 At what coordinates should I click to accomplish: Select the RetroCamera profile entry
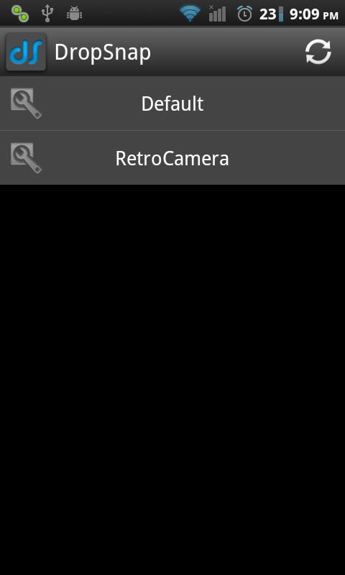point(172,158)
